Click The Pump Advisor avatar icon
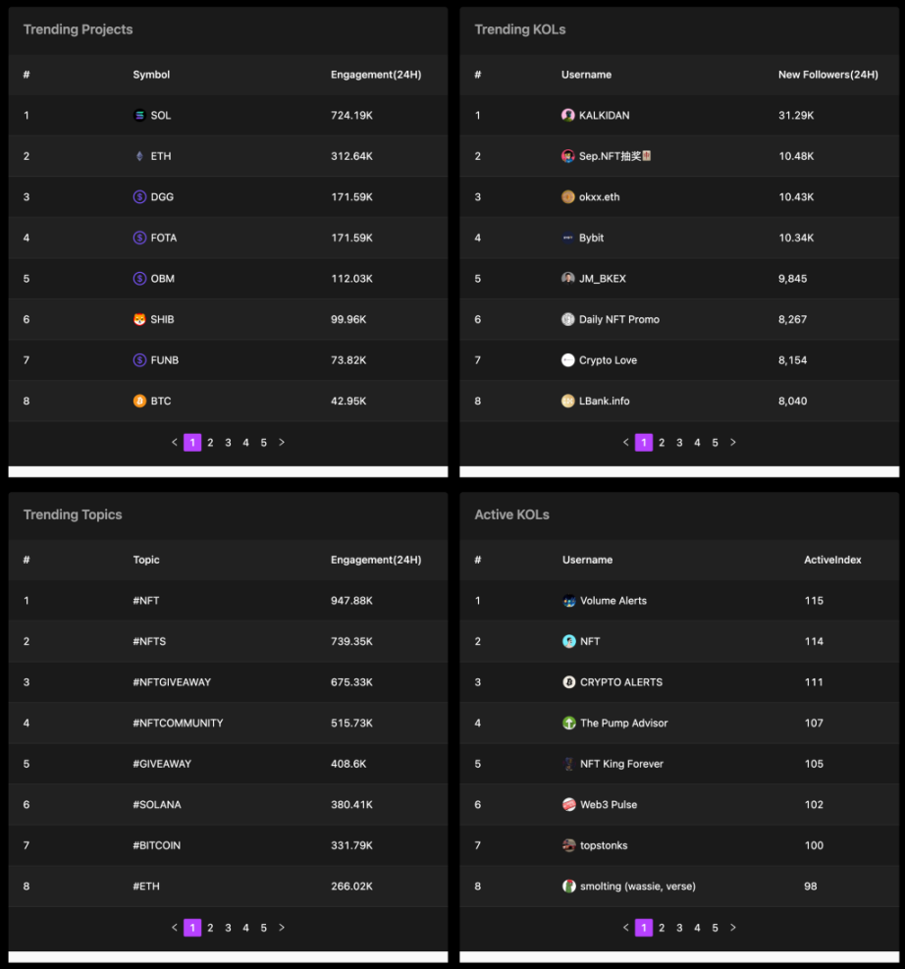 click(x=569, y=723)
